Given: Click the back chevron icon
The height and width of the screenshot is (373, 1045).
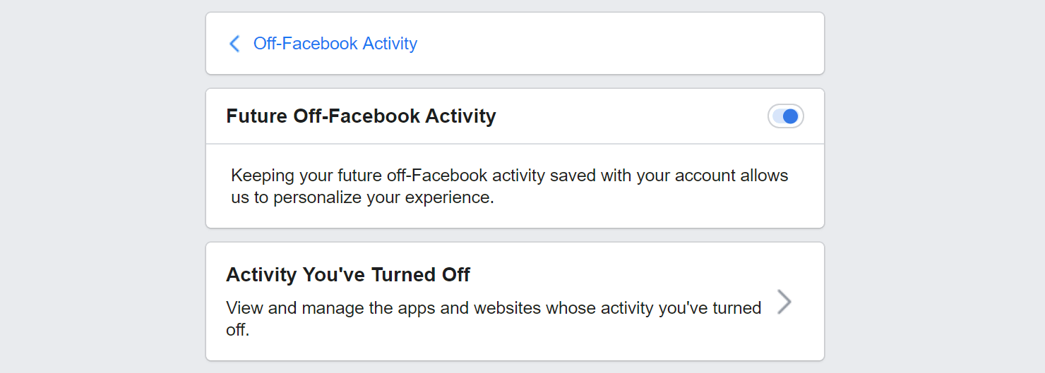Looking at the screenshot, I should 234,44.
